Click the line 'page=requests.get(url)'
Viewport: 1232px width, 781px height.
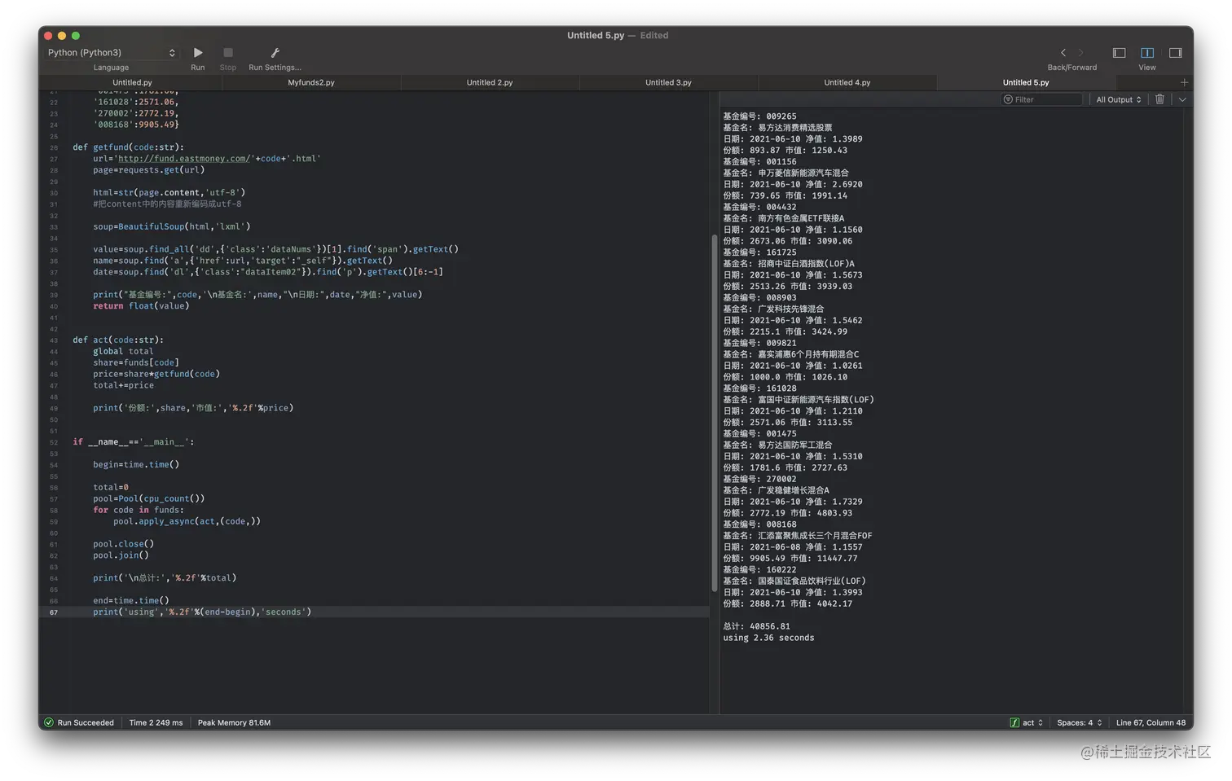tap(149, 170)
